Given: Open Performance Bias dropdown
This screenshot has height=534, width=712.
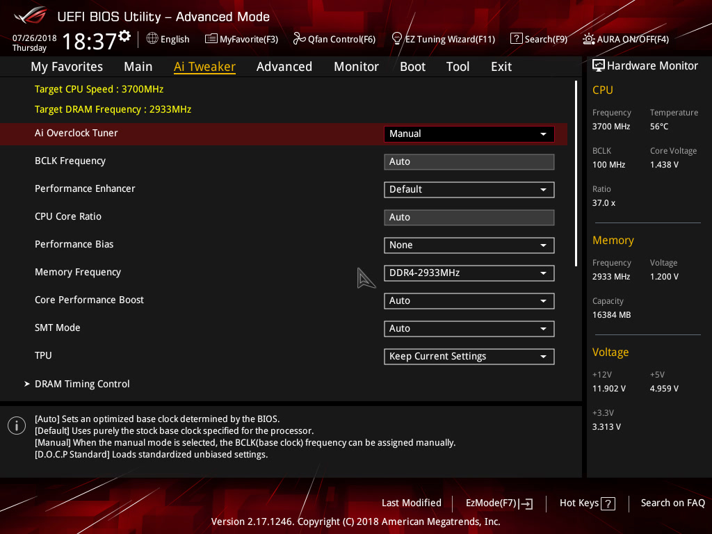Looking at the screenshot, I should tap(469, 245).
